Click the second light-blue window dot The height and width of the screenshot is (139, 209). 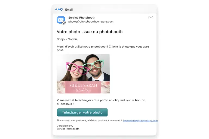point(59,10)
